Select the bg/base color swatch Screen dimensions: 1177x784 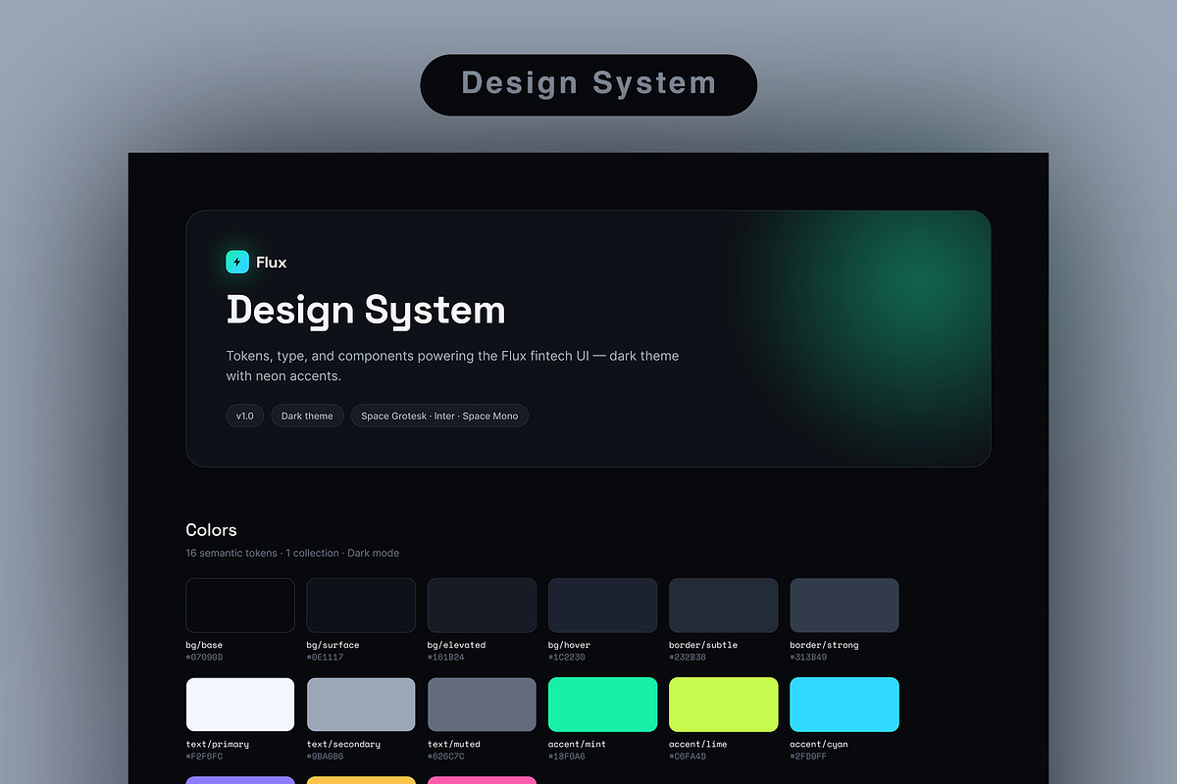click(x=240, y=605)
